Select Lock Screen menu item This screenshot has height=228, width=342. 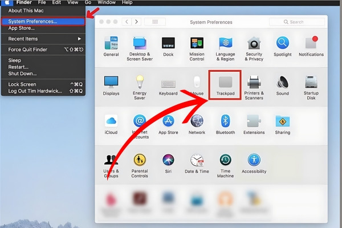[x=43, y=84]
